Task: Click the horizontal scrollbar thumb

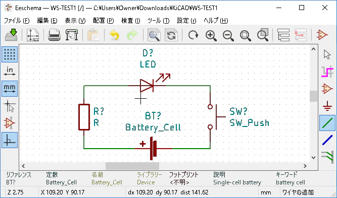Action: coord(132,166)
